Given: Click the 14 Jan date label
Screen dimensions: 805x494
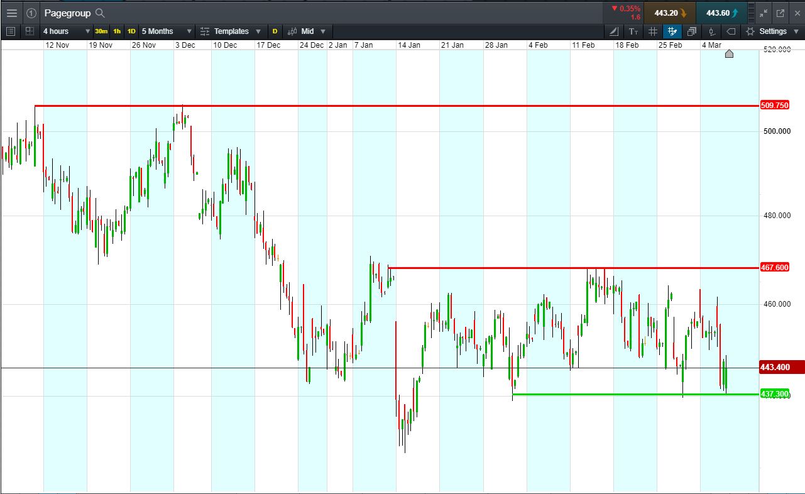Looking at the screenshot, I should [x=409, y=45].
